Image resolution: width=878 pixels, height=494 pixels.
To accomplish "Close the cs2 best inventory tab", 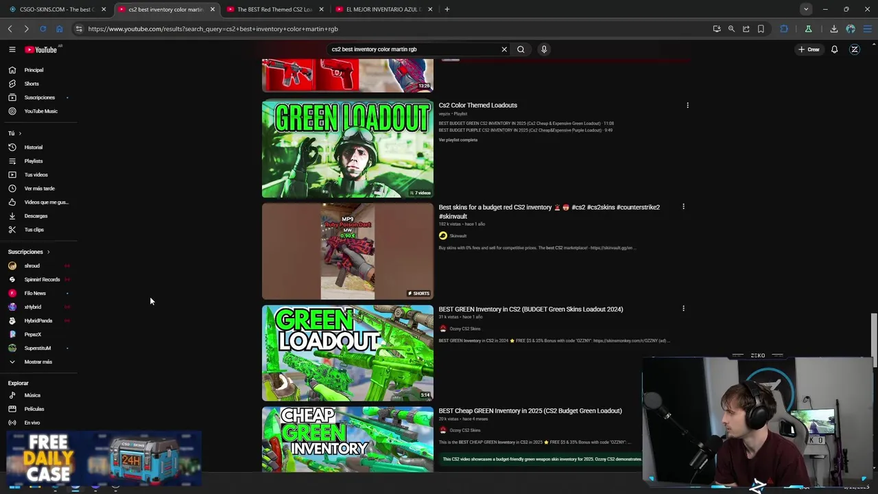I will pos(212,9).
